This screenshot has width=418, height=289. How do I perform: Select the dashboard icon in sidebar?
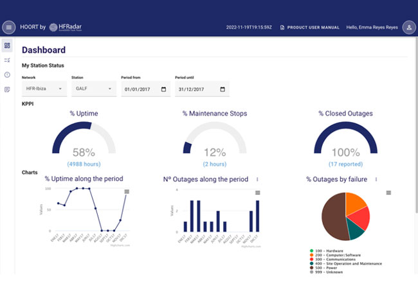tap(7, 46)
